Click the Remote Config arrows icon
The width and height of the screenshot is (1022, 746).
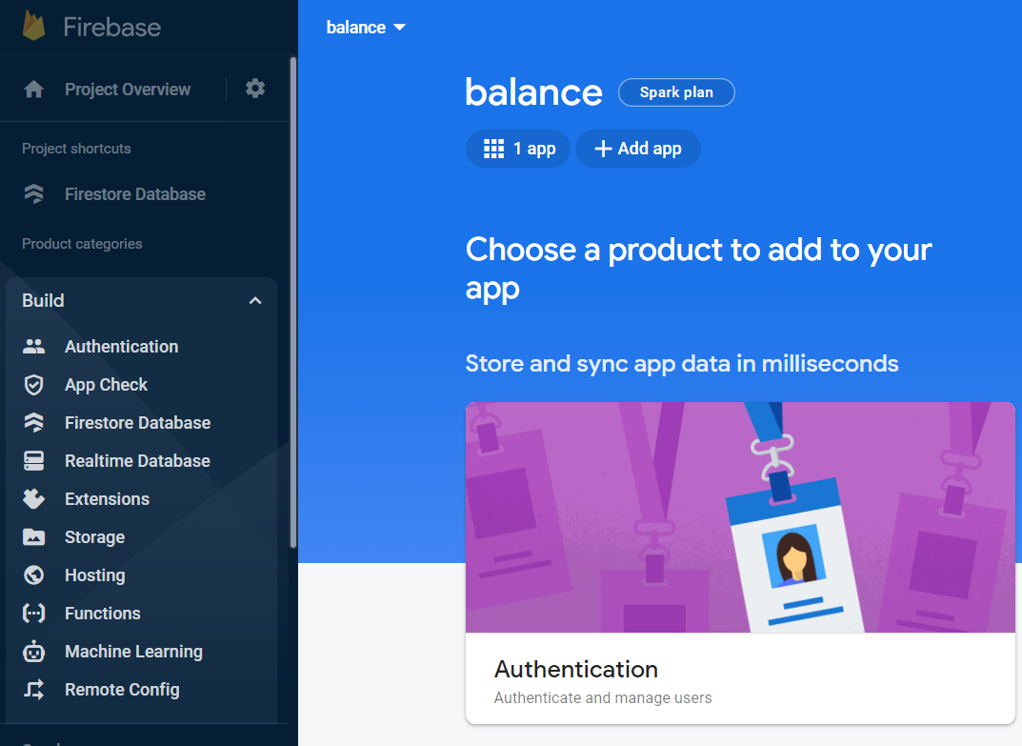[x=34, y=689]
